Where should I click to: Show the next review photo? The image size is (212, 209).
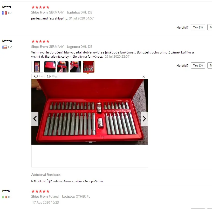pos(144,119)
